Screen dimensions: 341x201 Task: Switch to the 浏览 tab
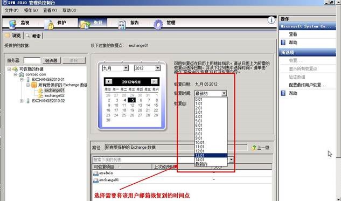pyautogui.click(x=13, y=36)
